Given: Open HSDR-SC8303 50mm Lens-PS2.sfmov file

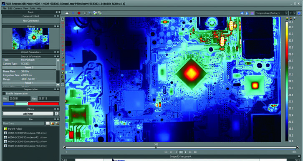Looking at the screenshot, I should tap(27, 141).
